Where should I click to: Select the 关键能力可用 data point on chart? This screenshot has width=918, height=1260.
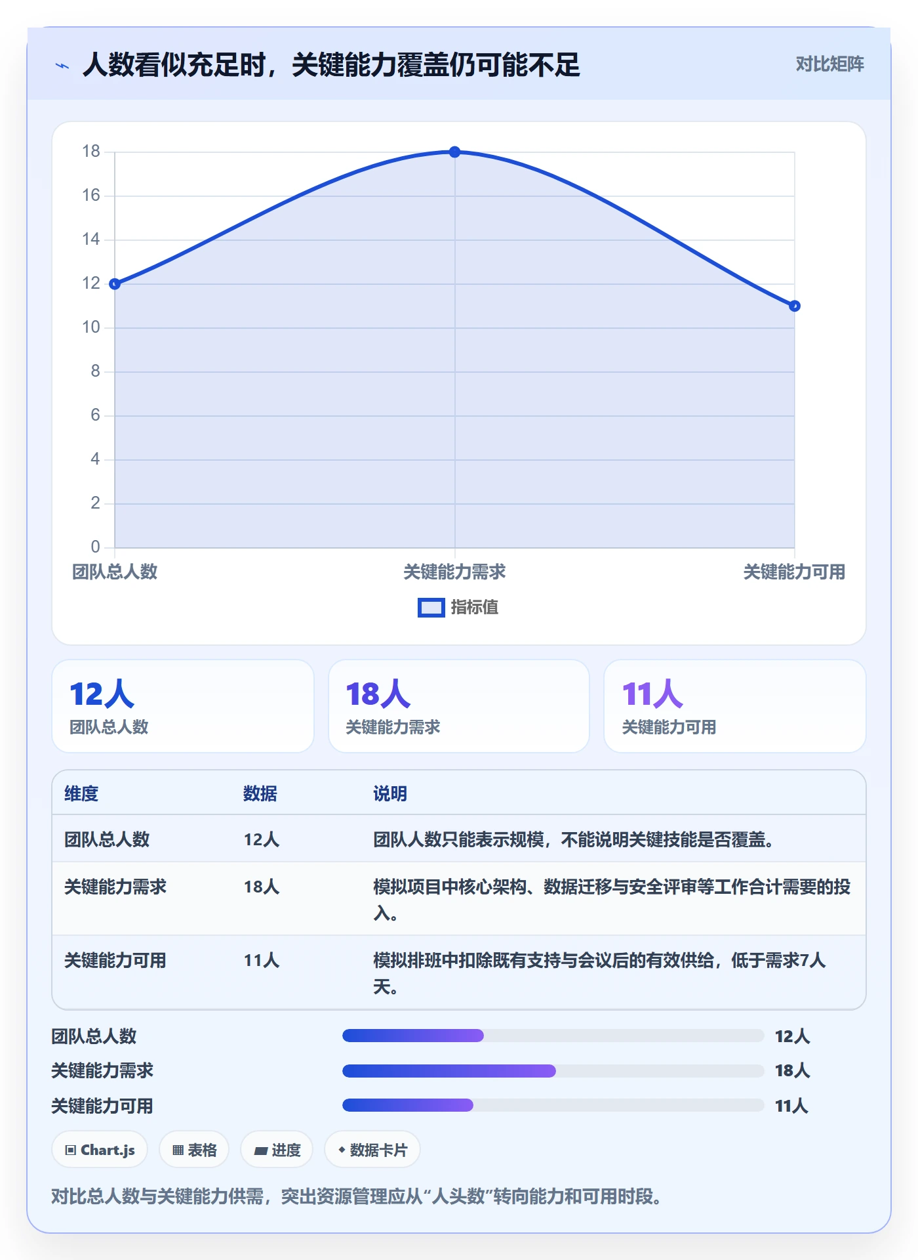point(794,306)
